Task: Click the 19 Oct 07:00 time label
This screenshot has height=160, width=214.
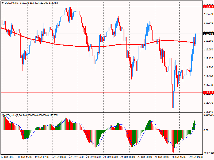Action: (42, 157)
